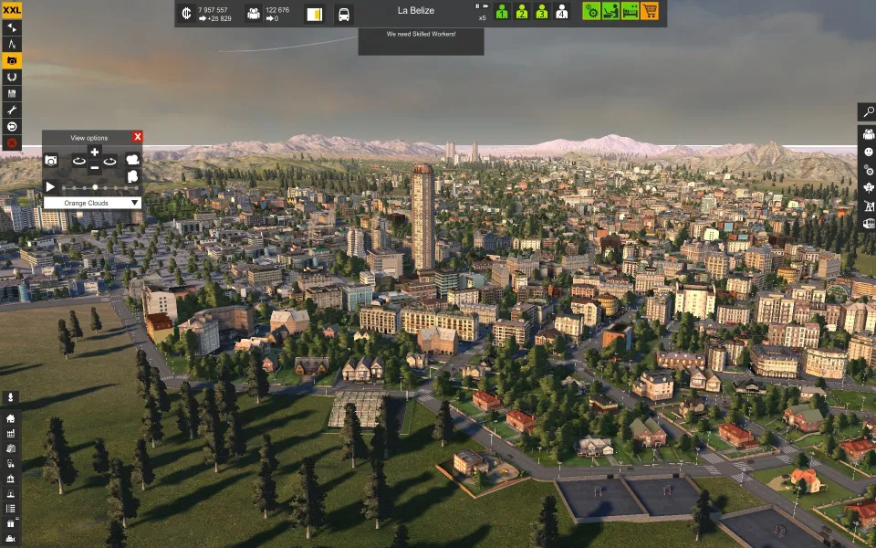This screenshot has height=548, width=876.
Task: Select unskilled worker class tab 1
Action: coord(502,12)
